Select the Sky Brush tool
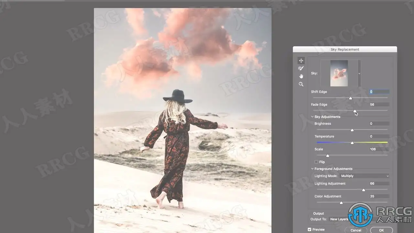 pos(301,68)
